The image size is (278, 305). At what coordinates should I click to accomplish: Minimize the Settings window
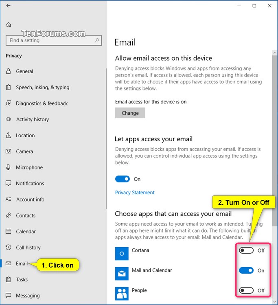pyautogui.click(x=239, y=6)
